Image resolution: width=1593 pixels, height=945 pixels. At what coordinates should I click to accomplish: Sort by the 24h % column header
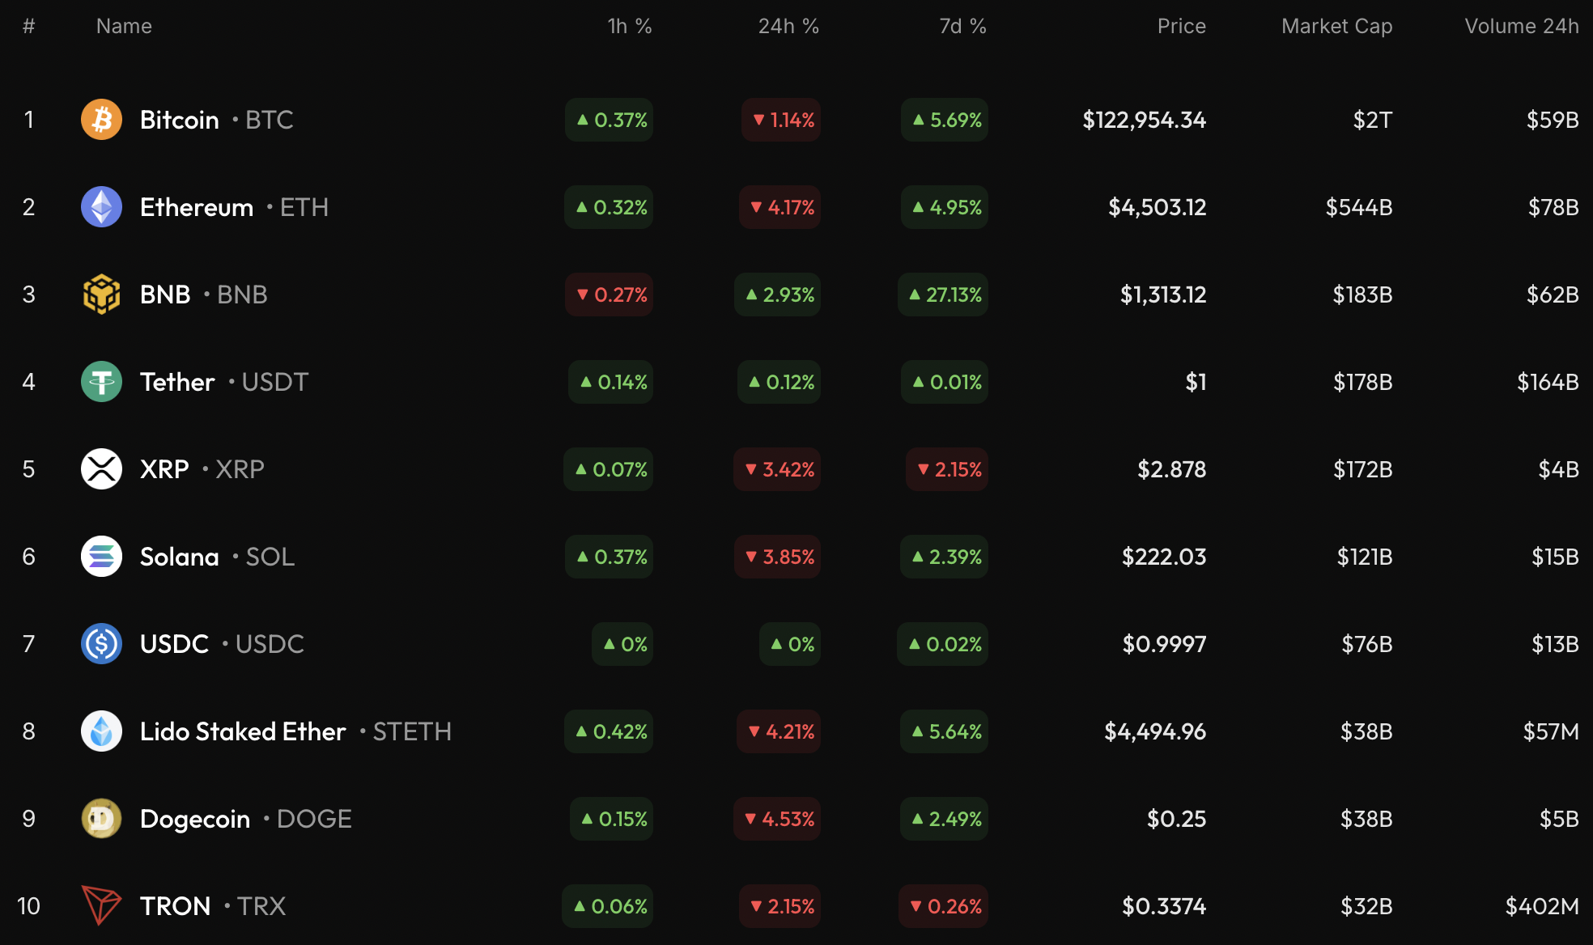pos(788,27)
